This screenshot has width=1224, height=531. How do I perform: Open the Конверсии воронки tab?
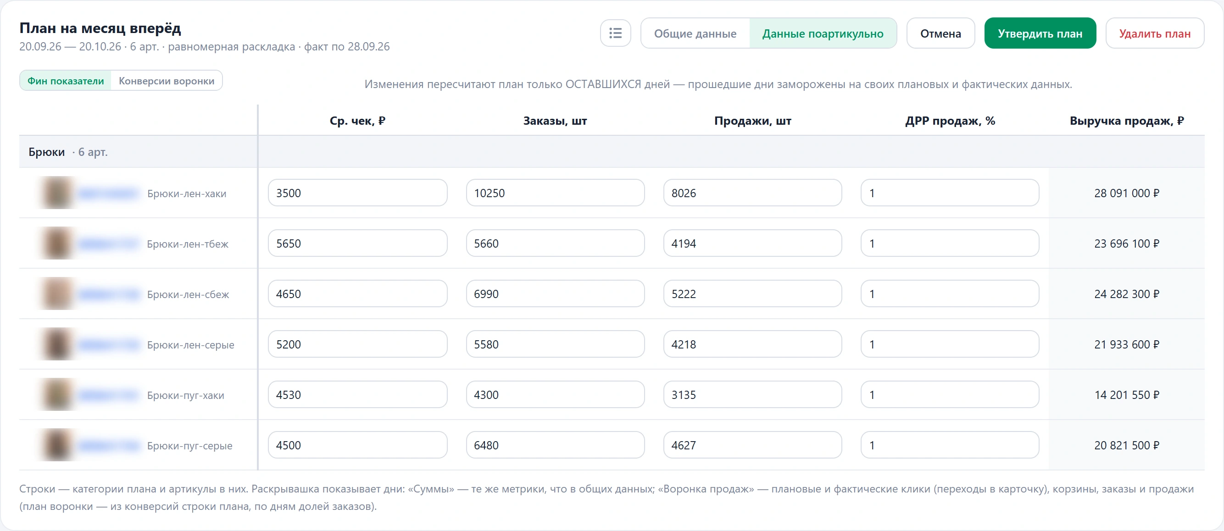point(166,81)
